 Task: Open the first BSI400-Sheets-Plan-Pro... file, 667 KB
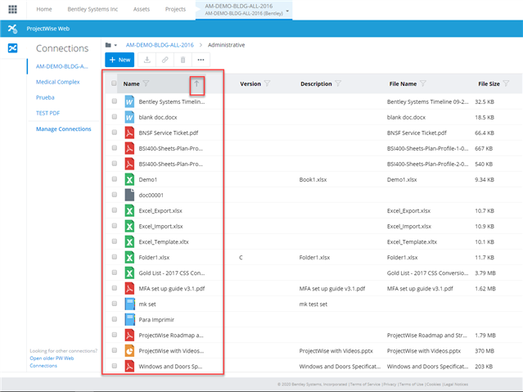click(x=171, y=148)
